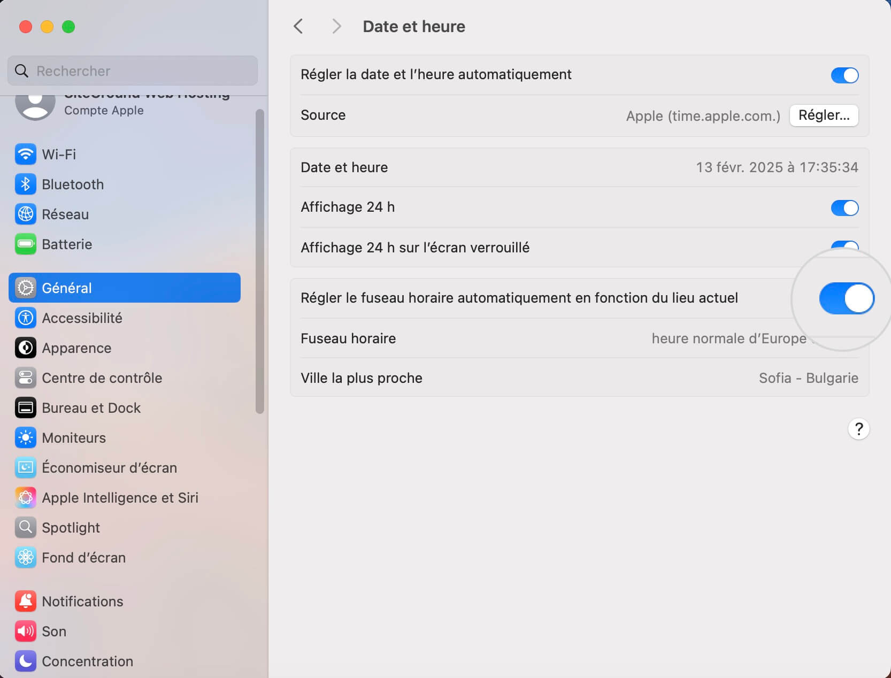Toggle the Affichage 24 h switch

845,207
